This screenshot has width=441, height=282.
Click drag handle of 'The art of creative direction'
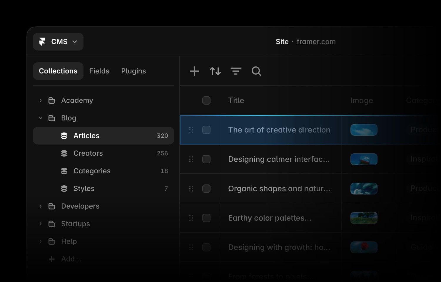191,130
